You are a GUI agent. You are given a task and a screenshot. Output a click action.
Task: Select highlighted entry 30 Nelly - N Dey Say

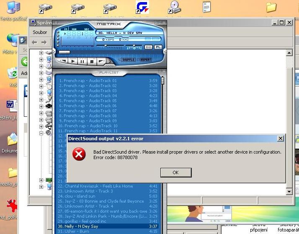tap(108, 226)
